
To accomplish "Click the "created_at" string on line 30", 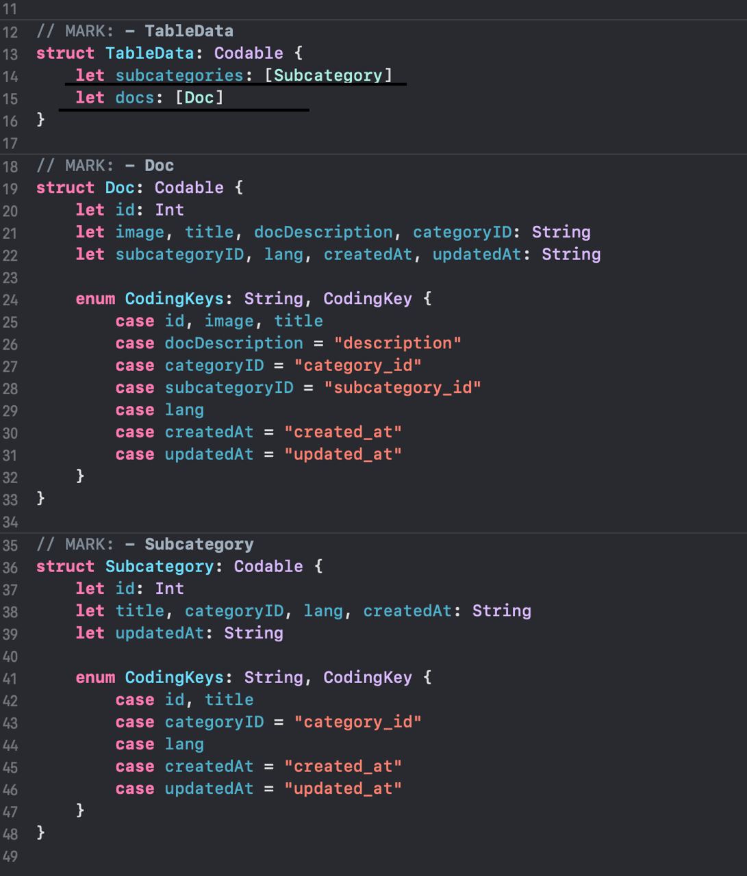I will [343, 432].
